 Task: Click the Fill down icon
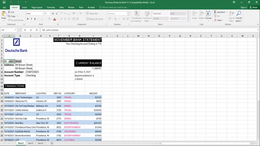[215, 16]
